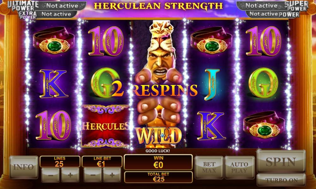Click the Spin button

pos(281,162)
